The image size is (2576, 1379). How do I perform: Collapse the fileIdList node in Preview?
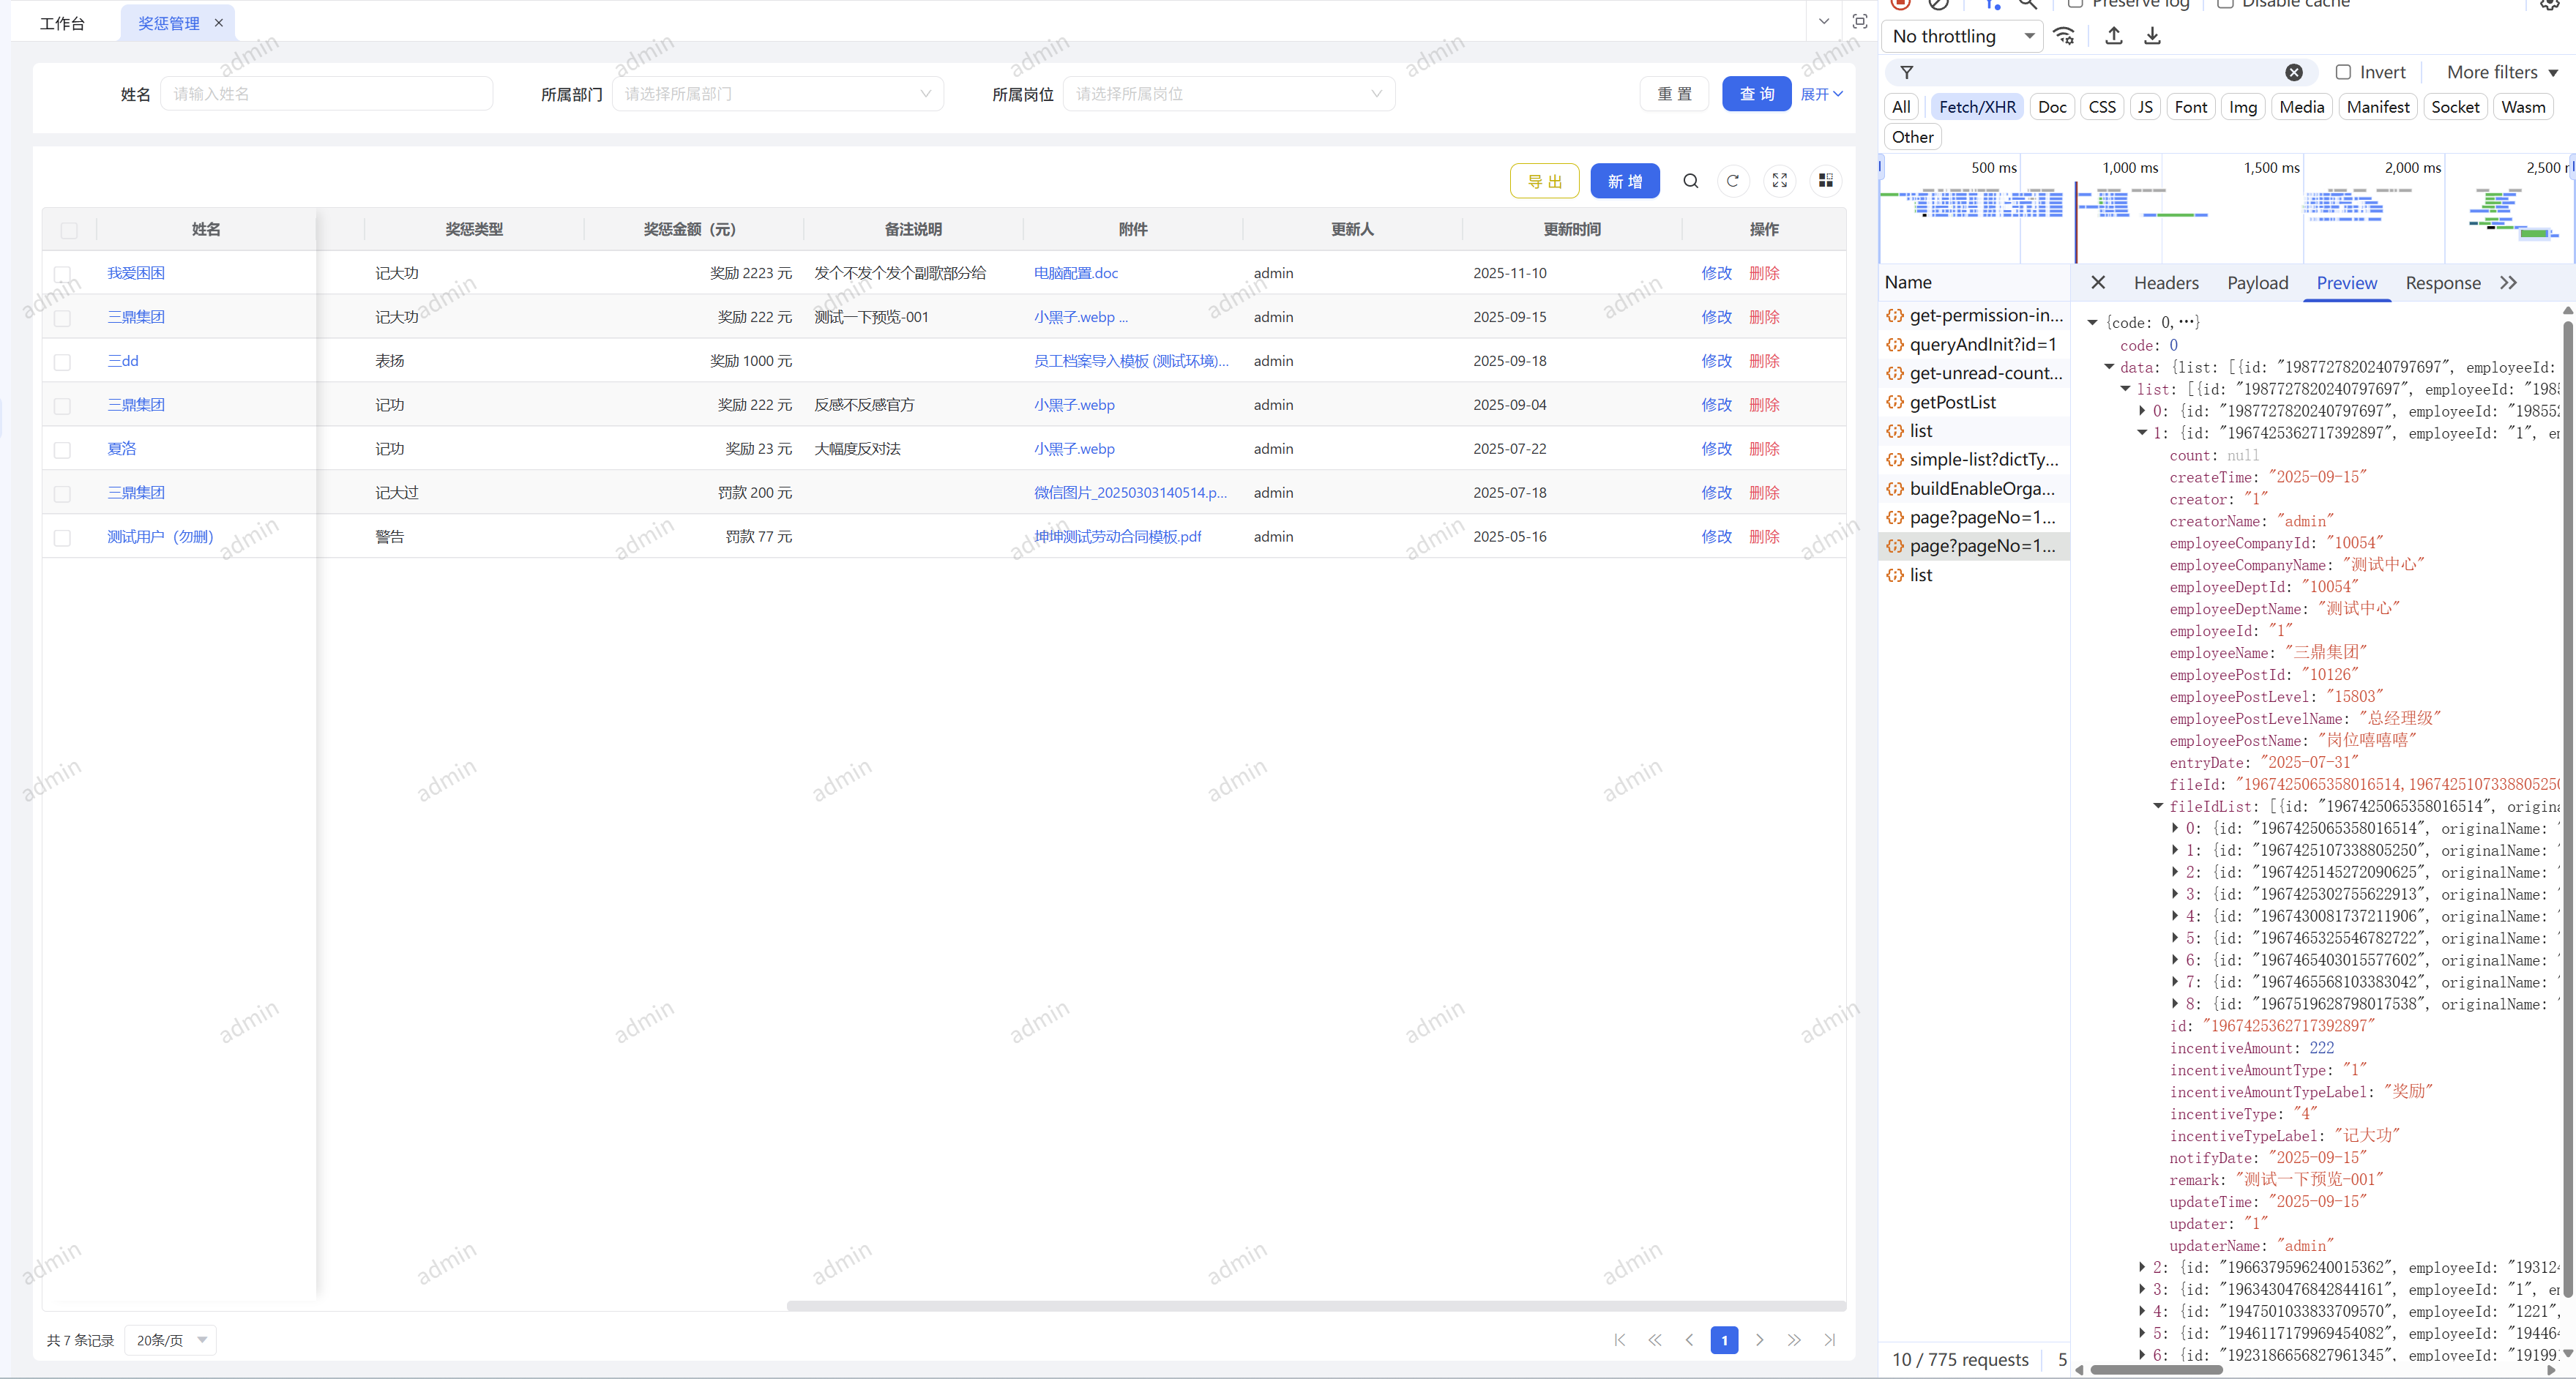click(2158, 806)
